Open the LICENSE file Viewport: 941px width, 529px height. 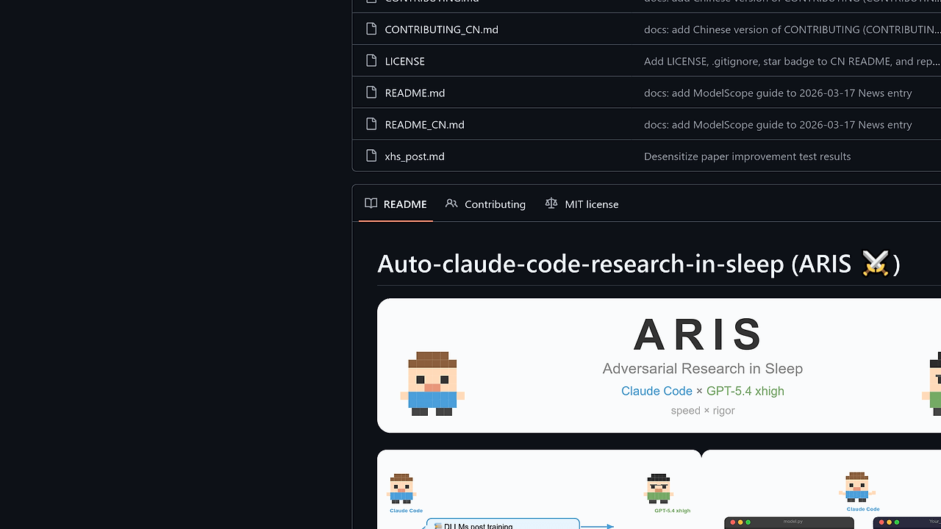(x=404, y=61)
